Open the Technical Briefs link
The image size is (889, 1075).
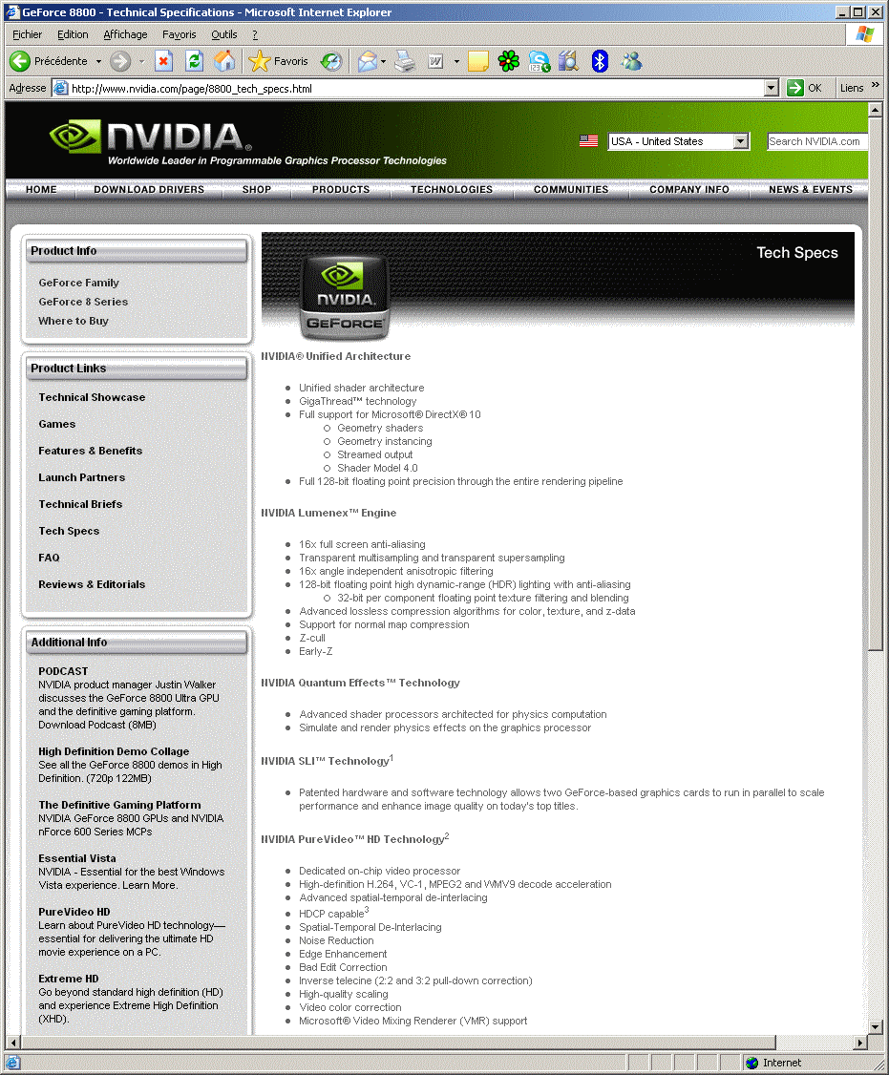(80, 505)
